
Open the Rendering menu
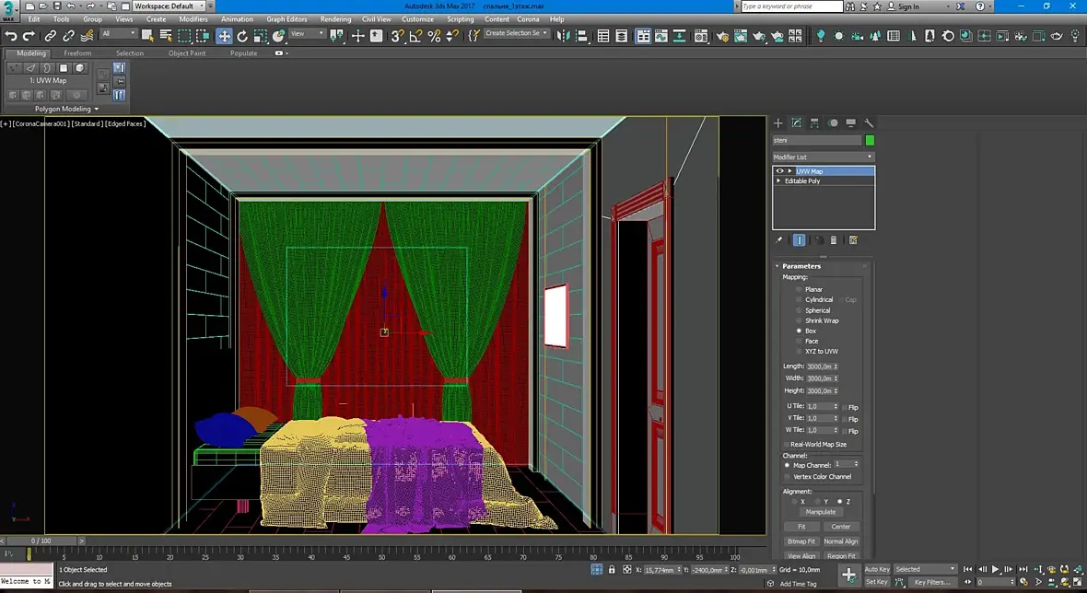[x=335, y=18]
